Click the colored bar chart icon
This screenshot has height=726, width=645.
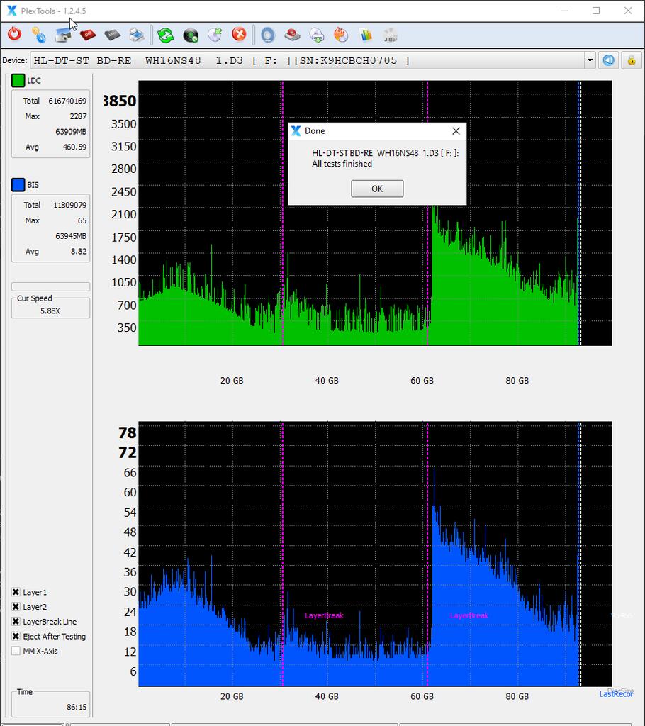[x=366, y=35]
